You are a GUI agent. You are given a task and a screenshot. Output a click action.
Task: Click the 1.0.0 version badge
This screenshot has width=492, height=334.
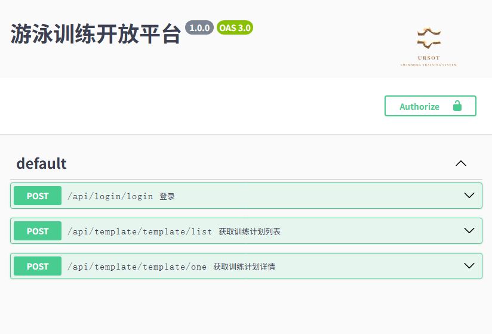[199, 28]
